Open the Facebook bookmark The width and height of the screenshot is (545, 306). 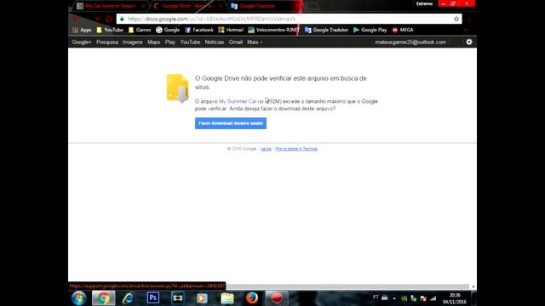click(199, 30)
